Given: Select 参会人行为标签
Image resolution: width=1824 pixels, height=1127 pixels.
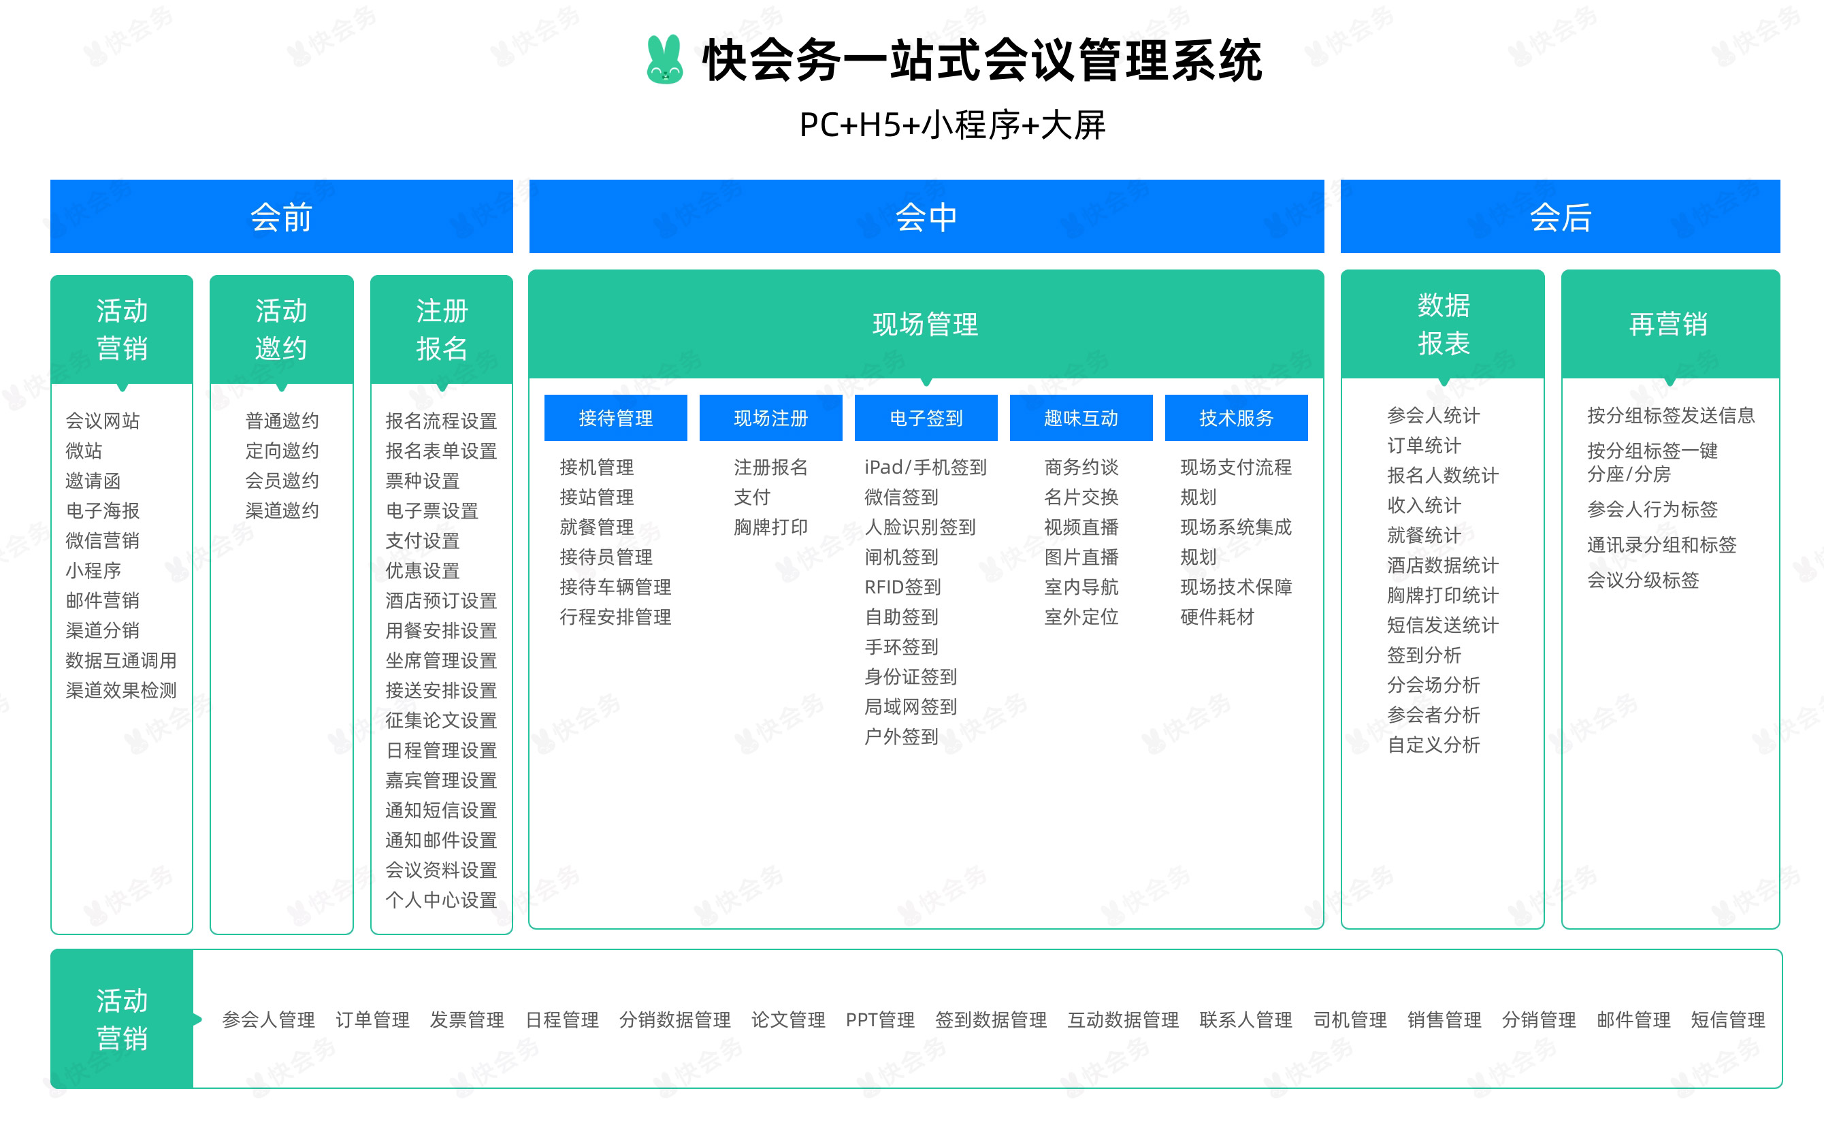Looking at the screenshot, I should (1652, 509).
